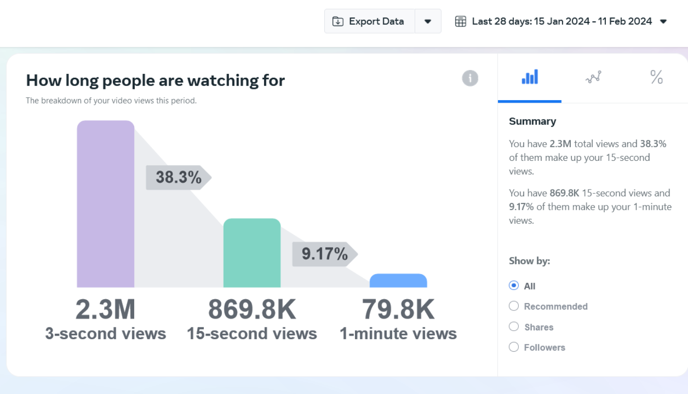Screen dimensions: 688x394
Task: Click the 869.8K 15-second views figure
Action: [252, 309]
